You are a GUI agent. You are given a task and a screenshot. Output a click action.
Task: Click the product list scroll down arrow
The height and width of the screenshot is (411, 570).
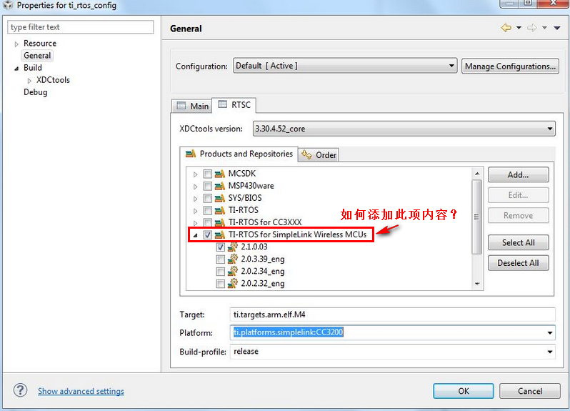pos(477,284)
